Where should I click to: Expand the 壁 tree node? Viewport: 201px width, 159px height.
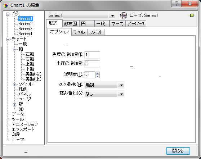[15, 105]
